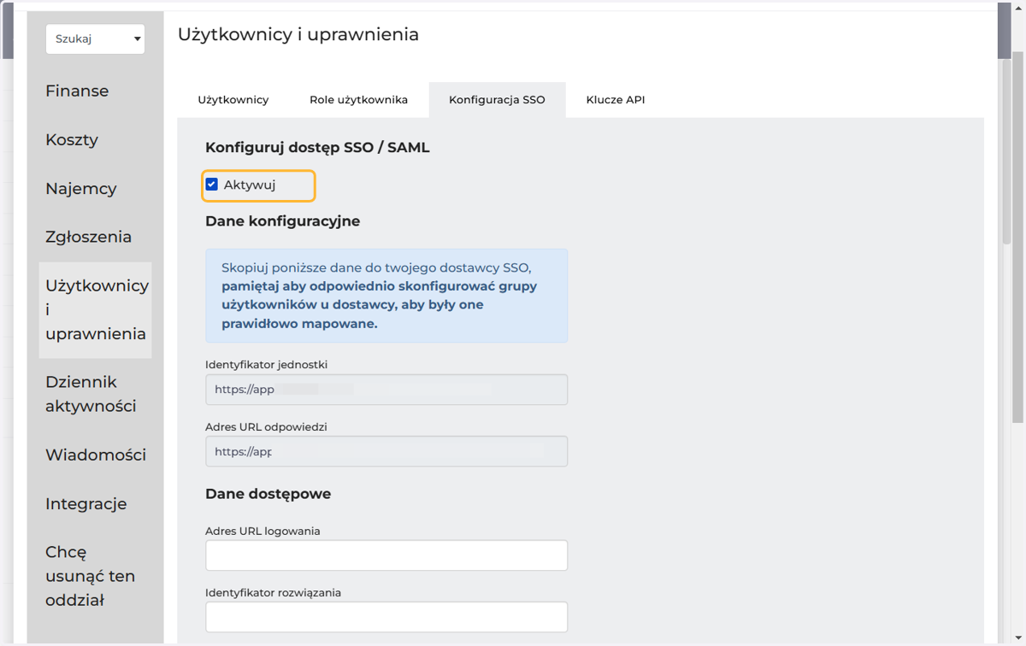
Task: Click Chcę usunąć ten oddział
Action: coord(91,576)
